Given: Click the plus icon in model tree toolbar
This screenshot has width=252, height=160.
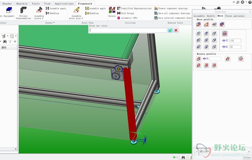Looking at the screenshot, I should pyautogui.click(x=15, y=42).
